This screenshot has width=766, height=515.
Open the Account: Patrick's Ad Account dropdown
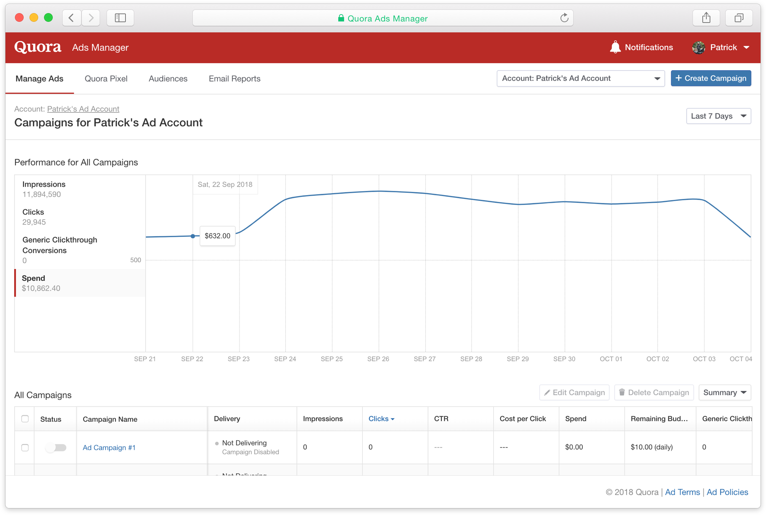(581, 79)
